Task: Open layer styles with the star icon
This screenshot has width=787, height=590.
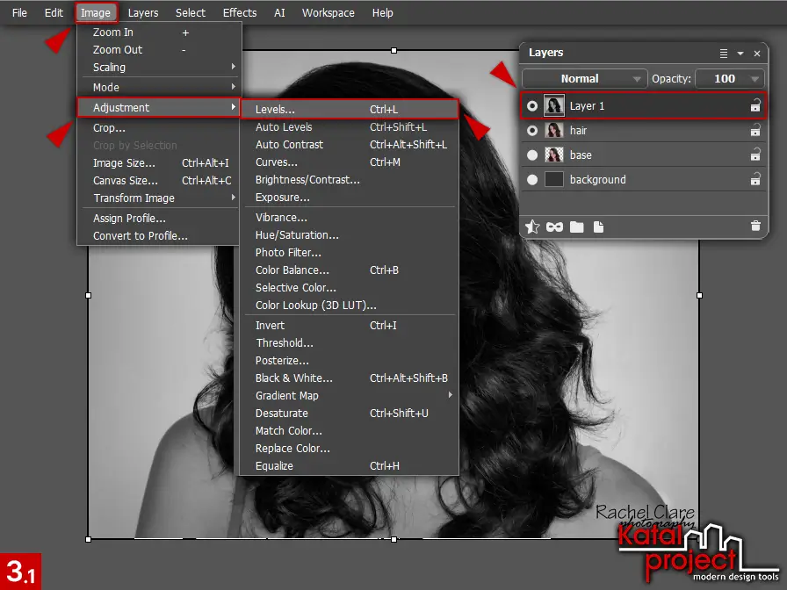Action: 532,227
